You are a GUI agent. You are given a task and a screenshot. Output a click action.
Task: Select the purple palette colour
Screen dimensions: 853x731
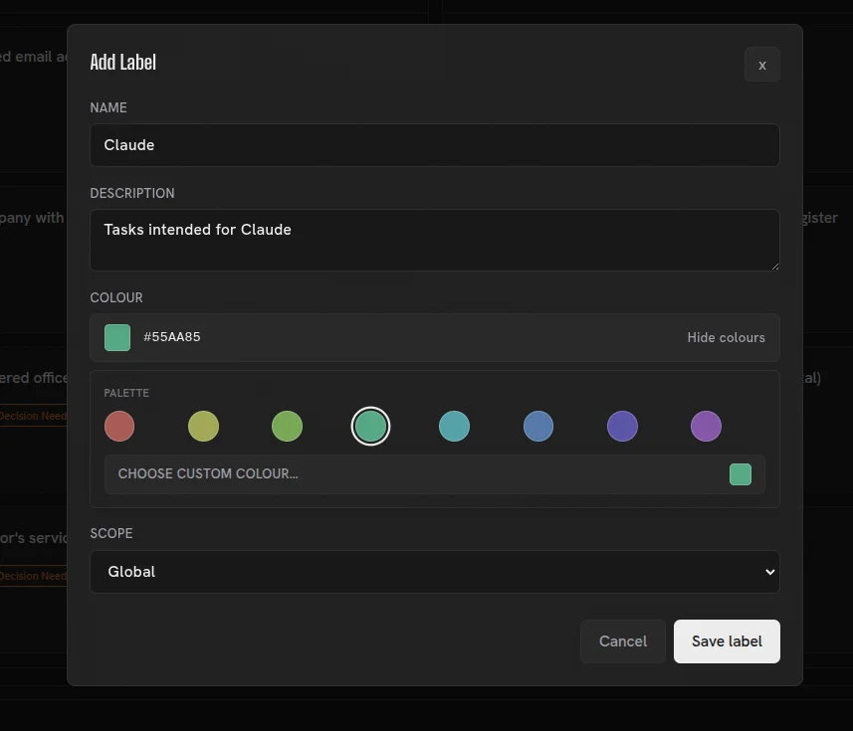coord(706,426)
